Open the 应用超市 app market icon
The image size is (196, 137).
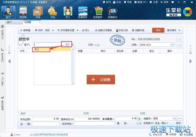(x=98, y=12)
